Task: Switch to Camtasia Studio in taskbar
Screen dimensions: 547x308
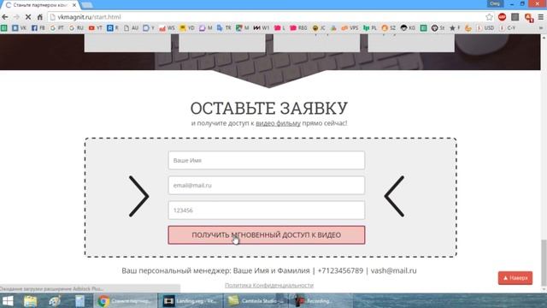Action: (256, 300)
